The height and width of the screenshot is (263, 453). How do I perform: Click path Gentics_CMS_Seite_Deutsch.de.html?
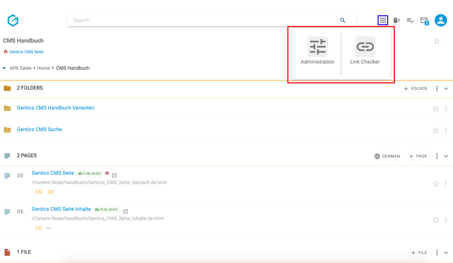[99, 182]
